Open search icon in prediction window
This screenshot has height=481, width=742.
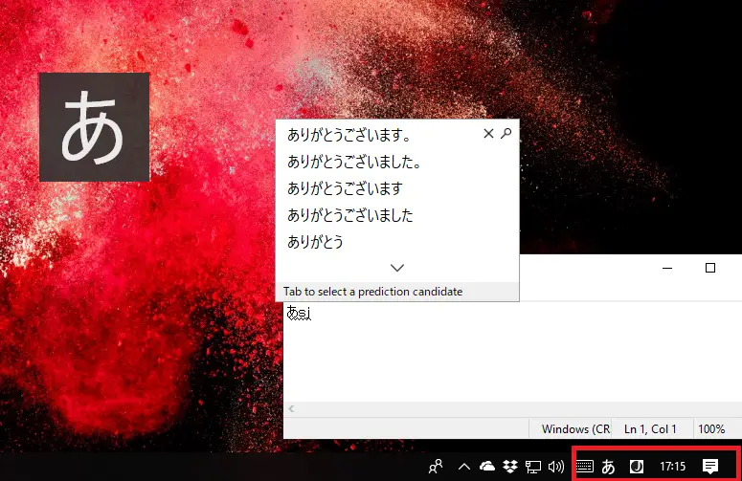click(x=506, y=134)
